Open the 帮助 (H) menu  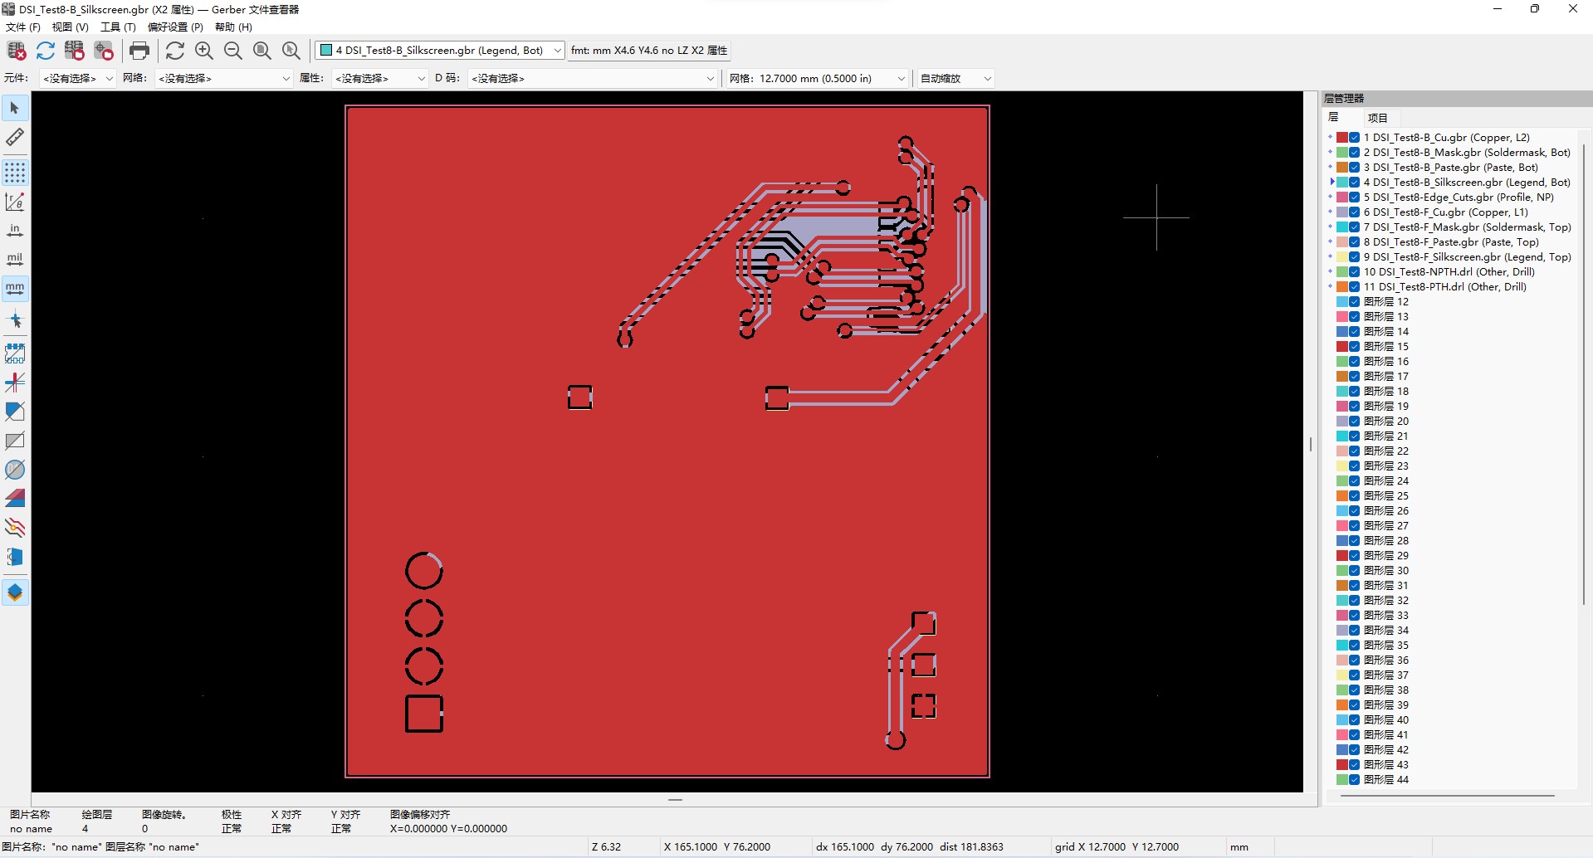233,27
